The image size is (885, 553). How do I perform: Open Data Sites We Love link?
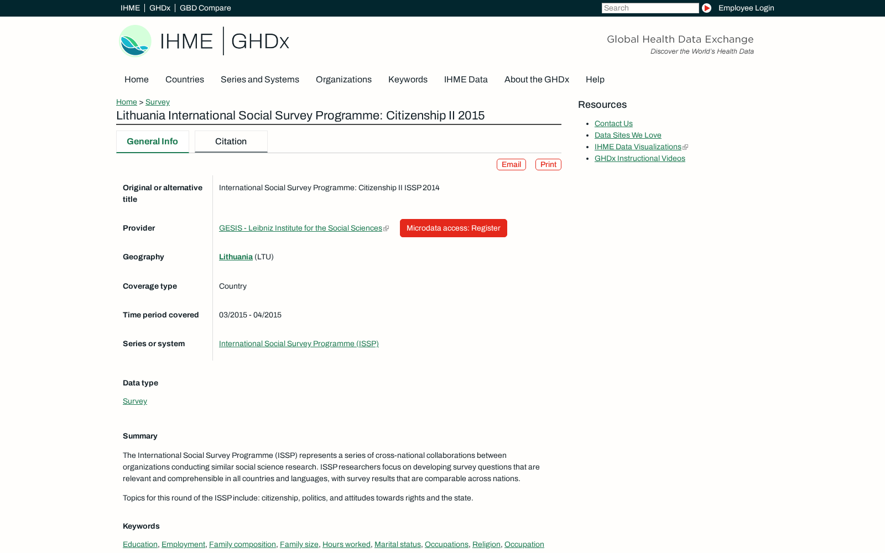pyautogui.click(x=628, y=135)
